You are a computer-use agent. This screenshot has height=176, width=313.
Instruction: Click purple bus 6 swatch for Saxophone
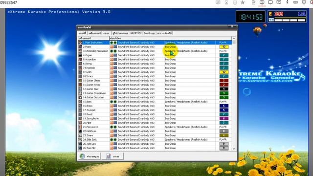pos(224,118)
